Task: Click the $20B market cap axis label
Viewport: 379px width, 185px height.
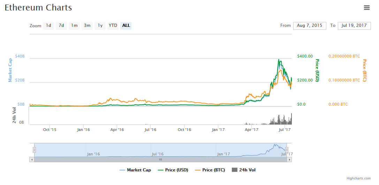Action: tap(20, 80)
